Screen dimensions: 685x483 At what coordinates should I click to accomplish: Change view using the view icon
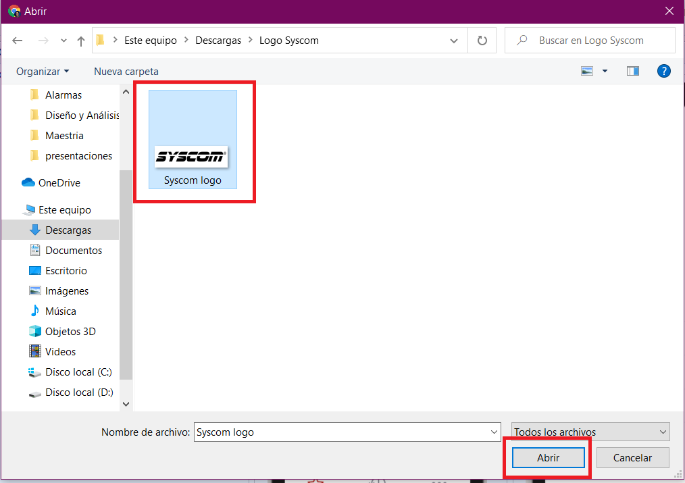click(x=586, y=71)
